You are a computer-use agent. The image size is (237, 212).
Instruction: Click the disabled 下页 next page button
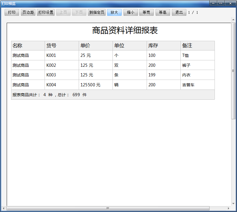point(79,13)
